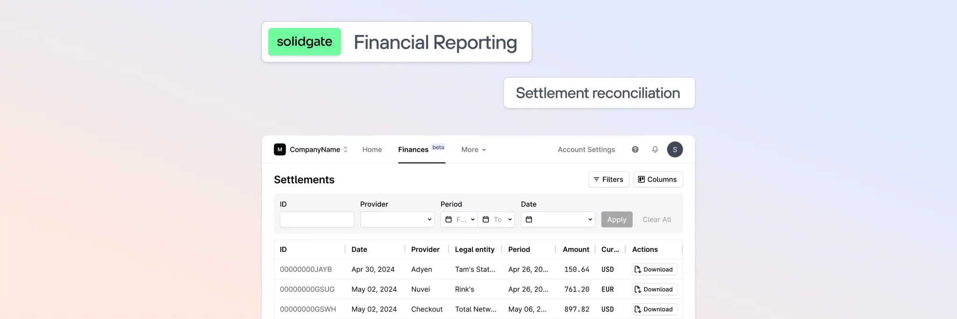Screen dimensions: 957x319
Task: Click the Settlements page heading
Action: (x=304, y=180)
